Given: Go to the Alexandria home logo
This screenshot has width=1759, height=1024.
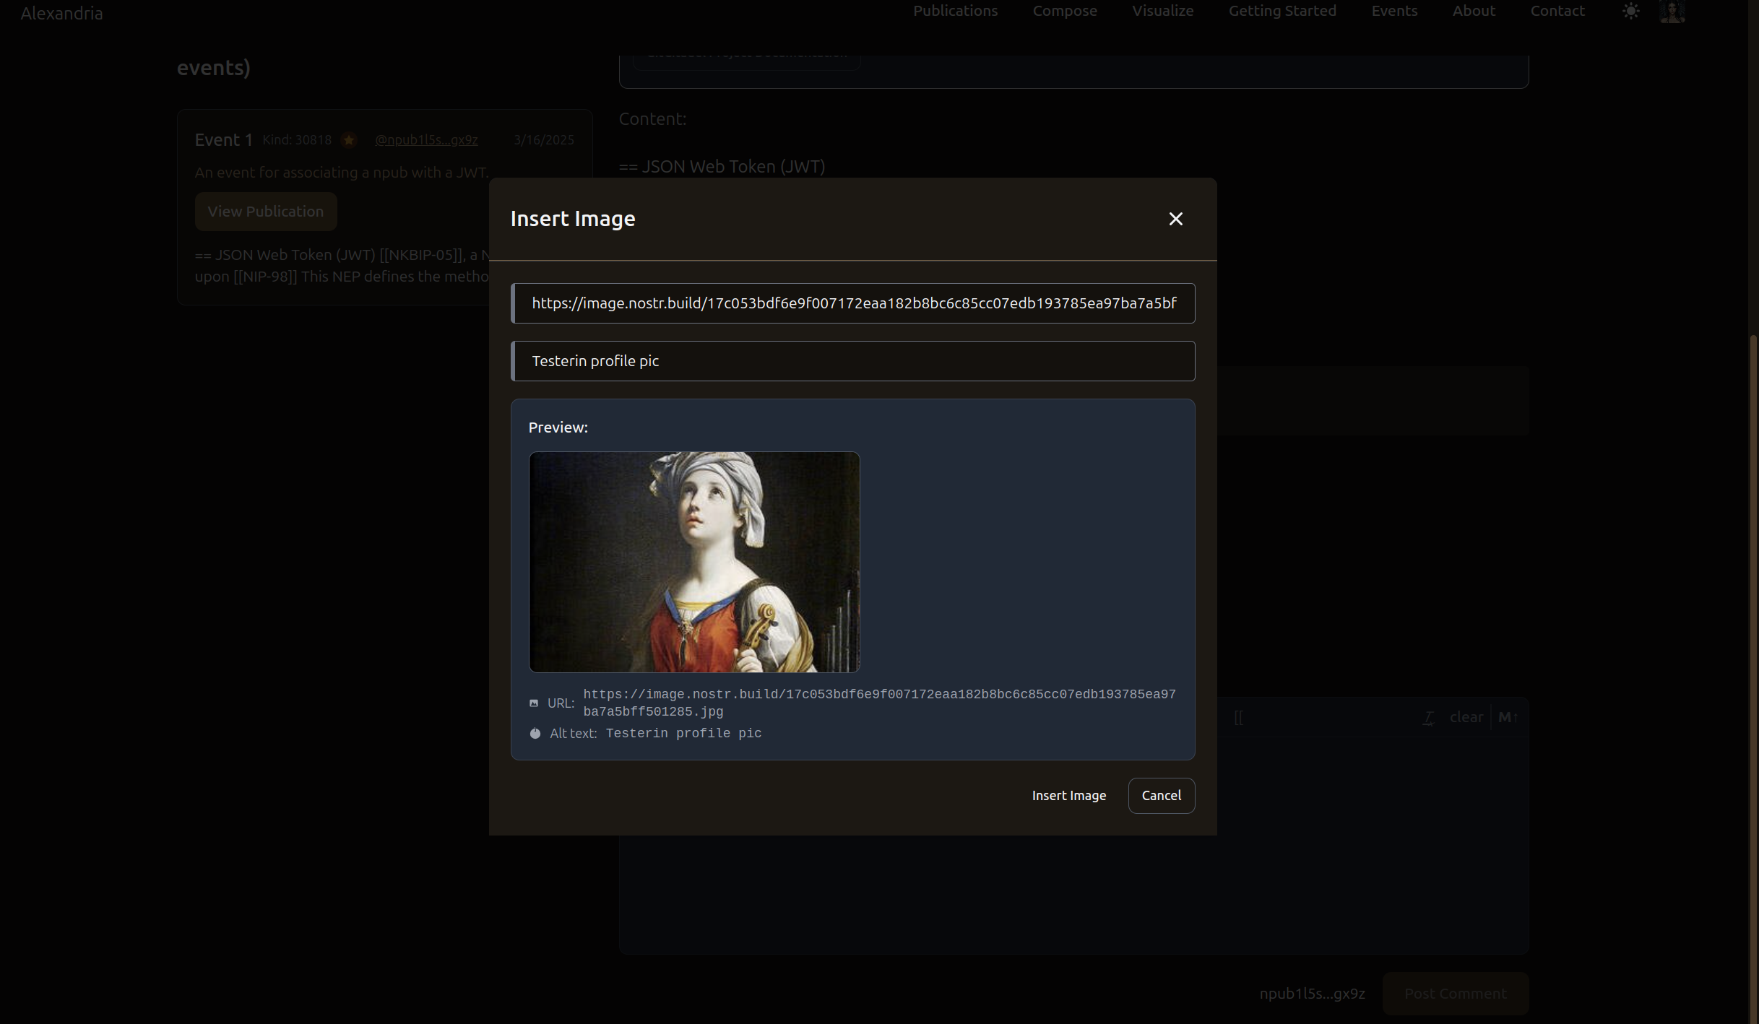Looking at the screenshot, I should click(61, 13).
